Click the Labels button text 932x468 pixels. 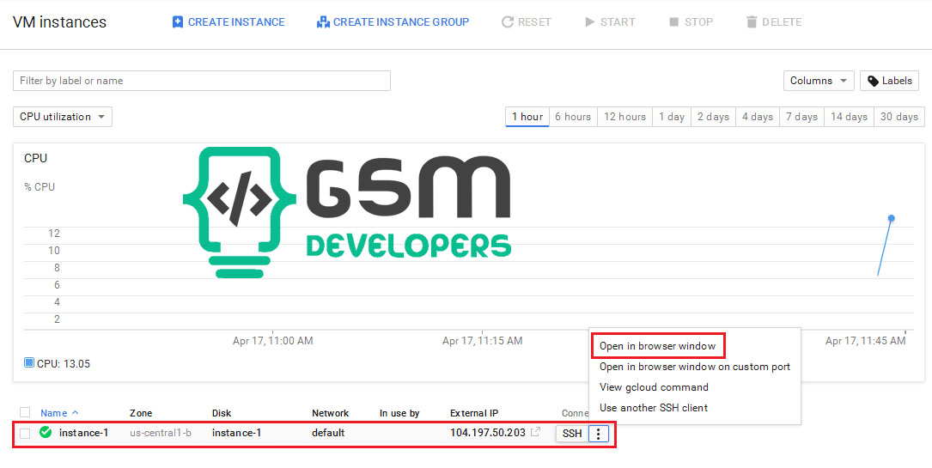(897, 81)
